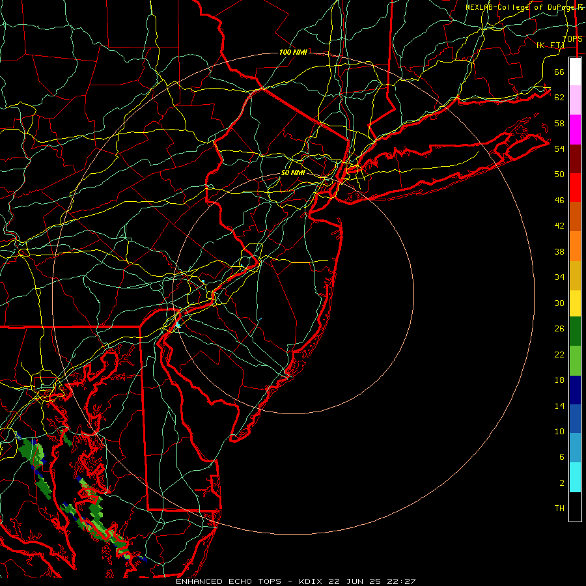Screen dimensions: 586x586
Task: Click the 'KDIX' station identifier
Action: 312,581
